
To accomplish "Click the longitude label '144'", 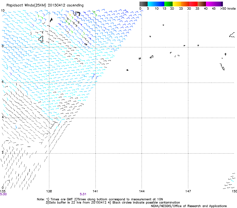I will tap(142, 191).
